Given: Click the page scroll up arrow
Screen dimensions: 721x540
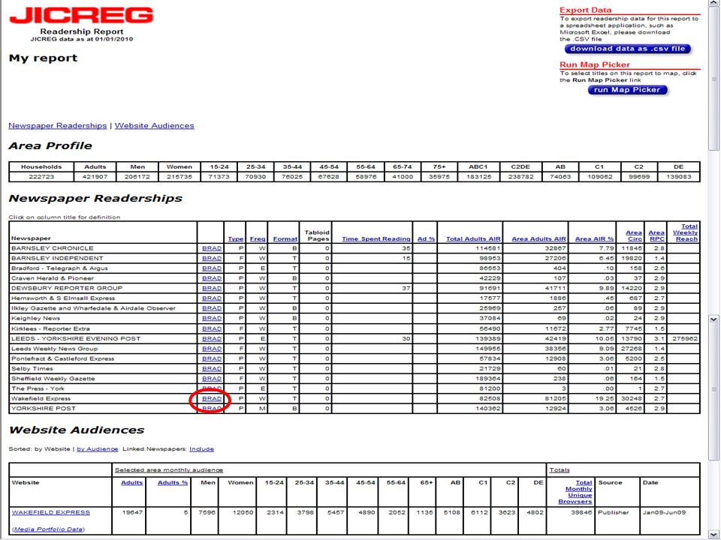Looking at the screenshot, I should tap(714, 3).
